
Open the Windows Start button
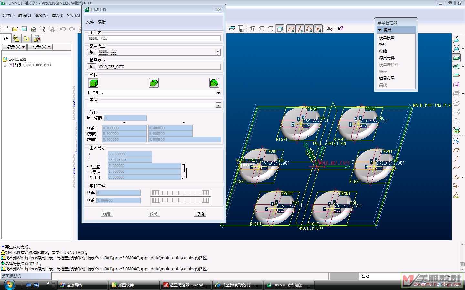click(x=9, y=285)
